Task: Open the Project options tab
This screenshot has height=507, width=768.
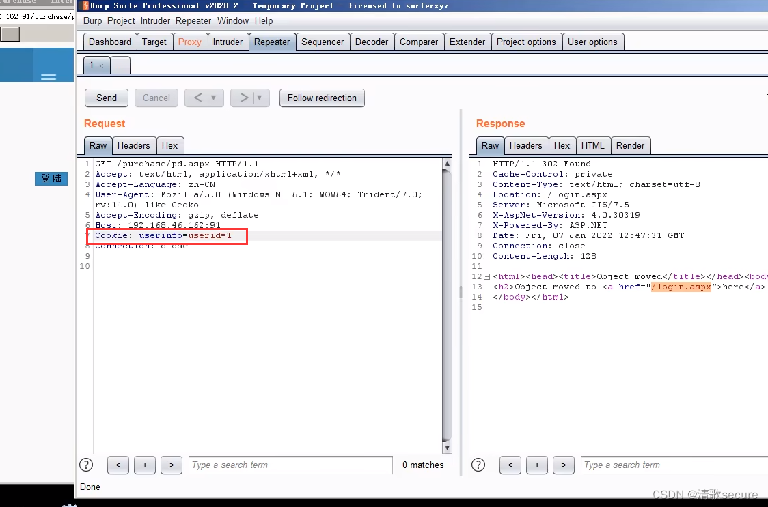Action: (526, 42)
